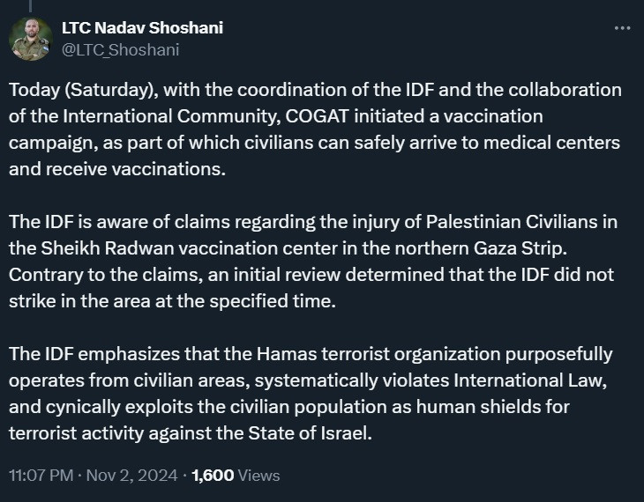Click the thread connector line above the avatar
This screenshot has height=502, width=644.
point(32,5)
